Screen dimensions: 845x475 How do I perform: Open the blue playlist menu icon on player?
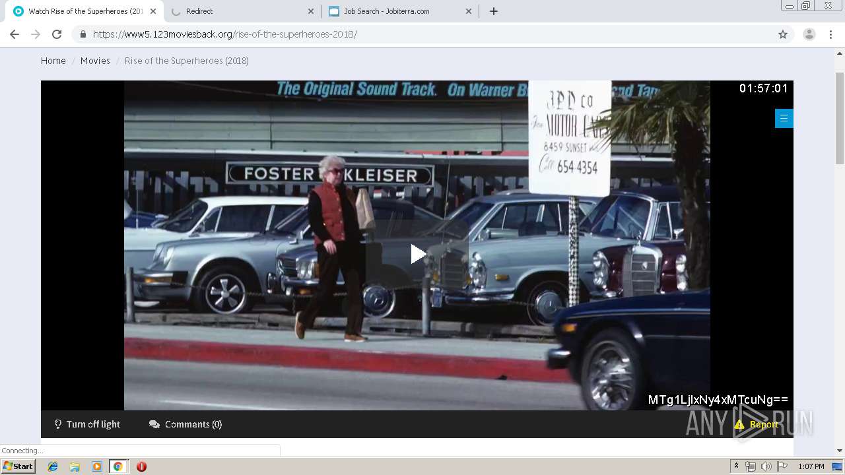coord(784,118)
